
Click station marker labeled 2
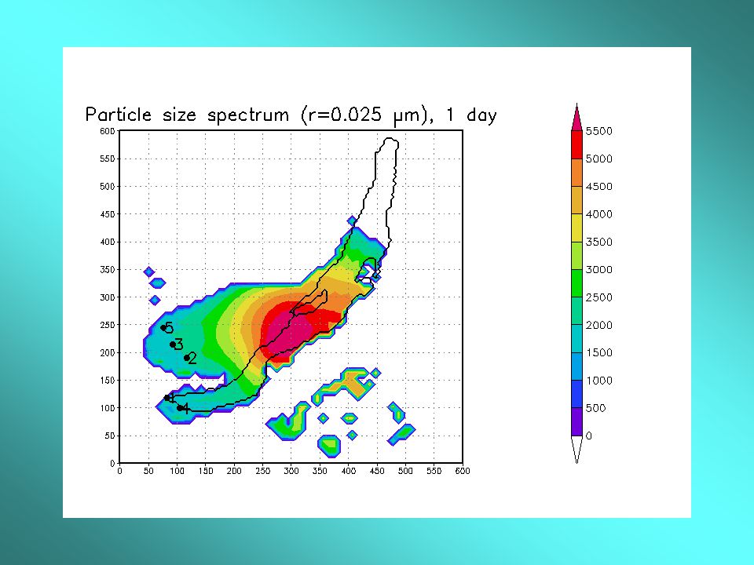(x=187, y=358)
